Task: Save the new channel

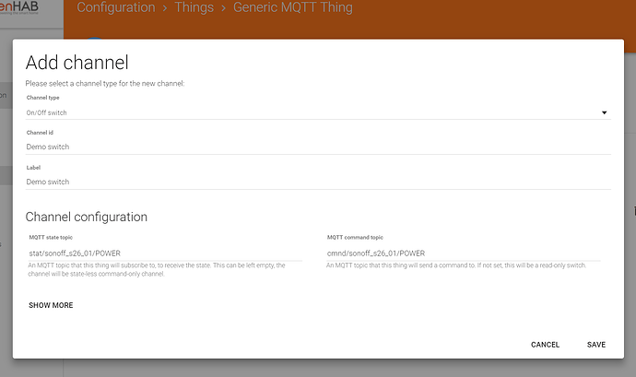Action: (595, 345)
